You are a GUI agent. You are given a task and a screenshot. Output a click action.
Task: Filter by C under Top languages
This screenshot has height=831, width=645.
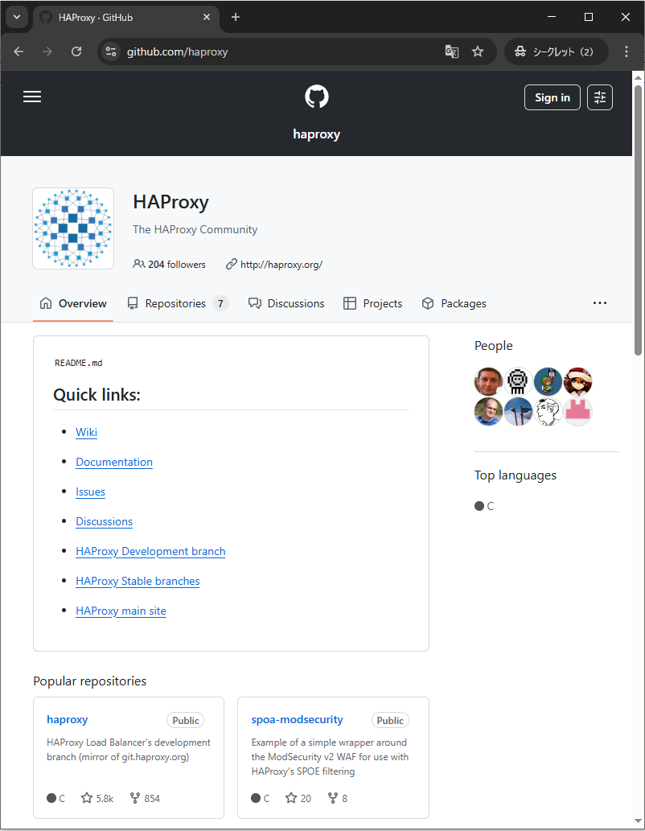484,506
